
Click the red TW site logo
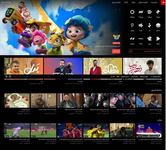click(163, 2)
